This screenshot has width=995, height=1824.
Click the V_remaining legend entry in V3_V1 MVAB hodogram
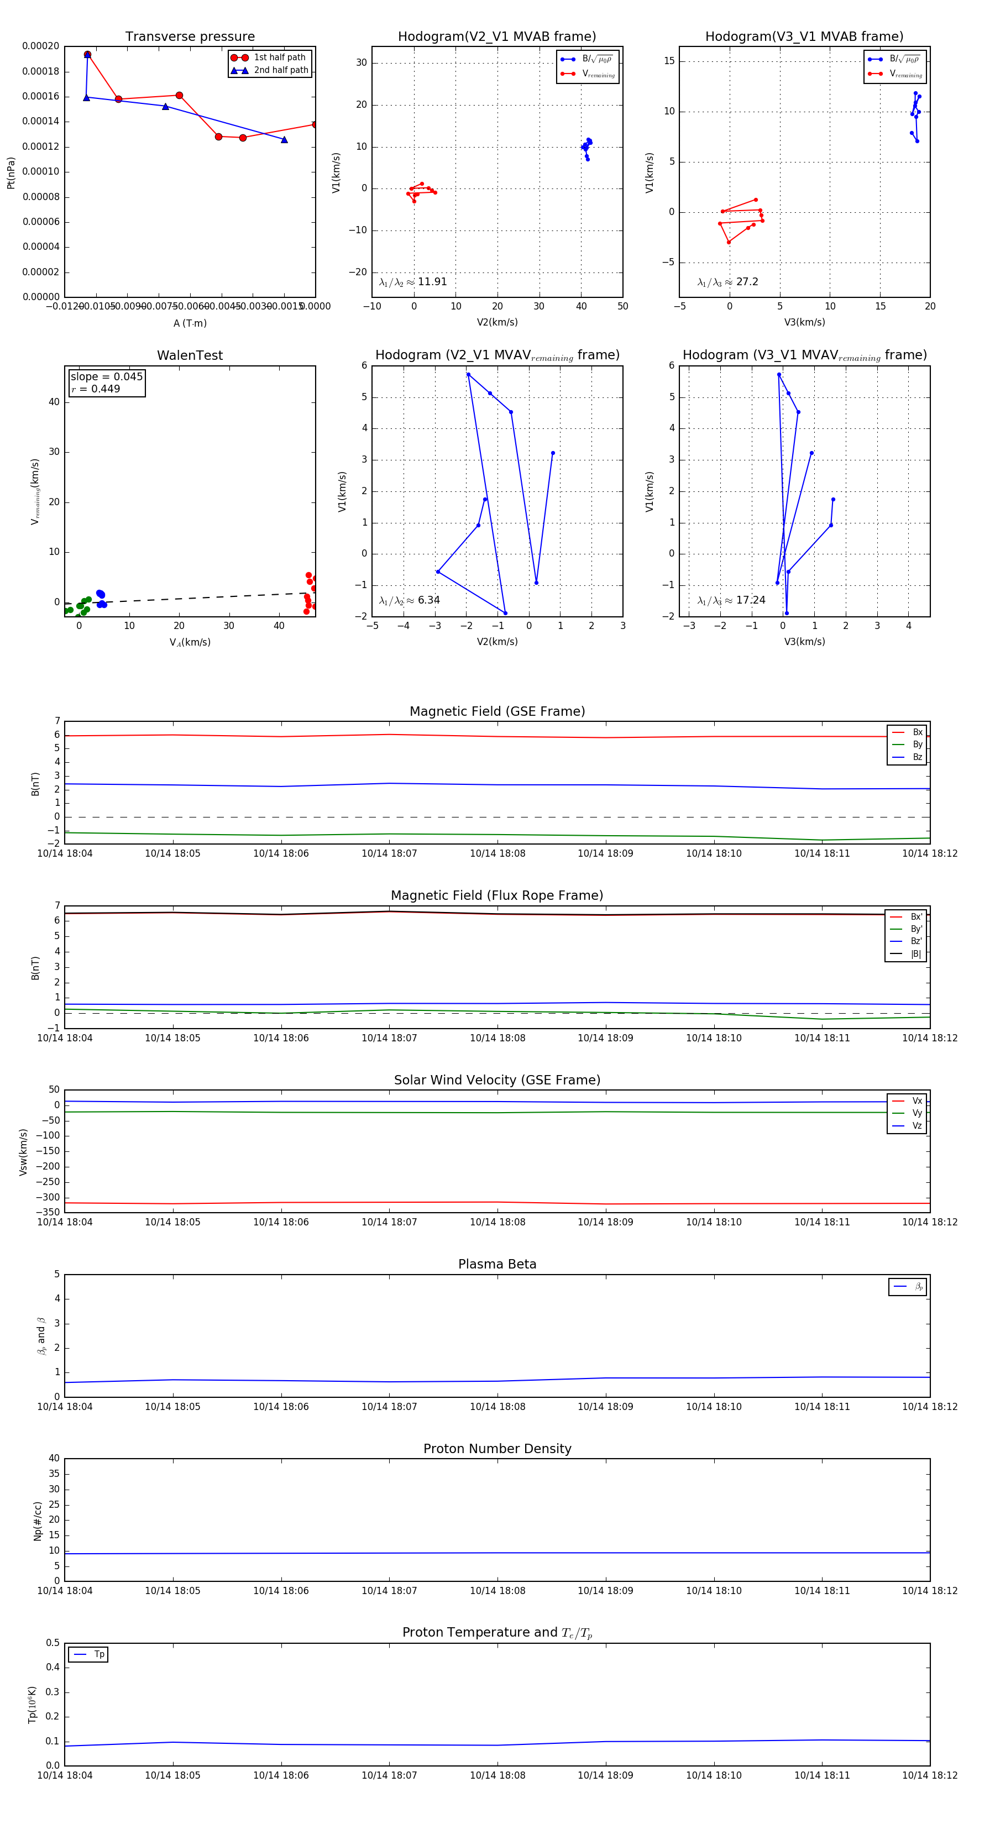895,74
